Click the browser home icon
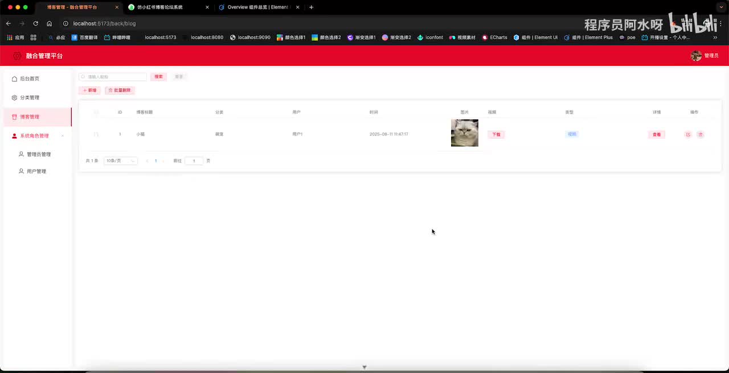 coord(50,23)
